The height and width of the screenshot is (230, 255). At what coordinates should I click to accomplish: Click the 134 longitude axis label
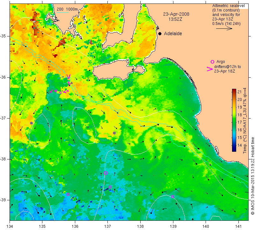(10, 226)
